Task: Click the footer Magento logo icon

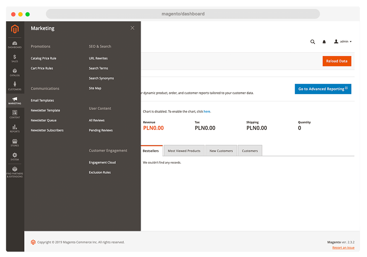Action: 33,242
